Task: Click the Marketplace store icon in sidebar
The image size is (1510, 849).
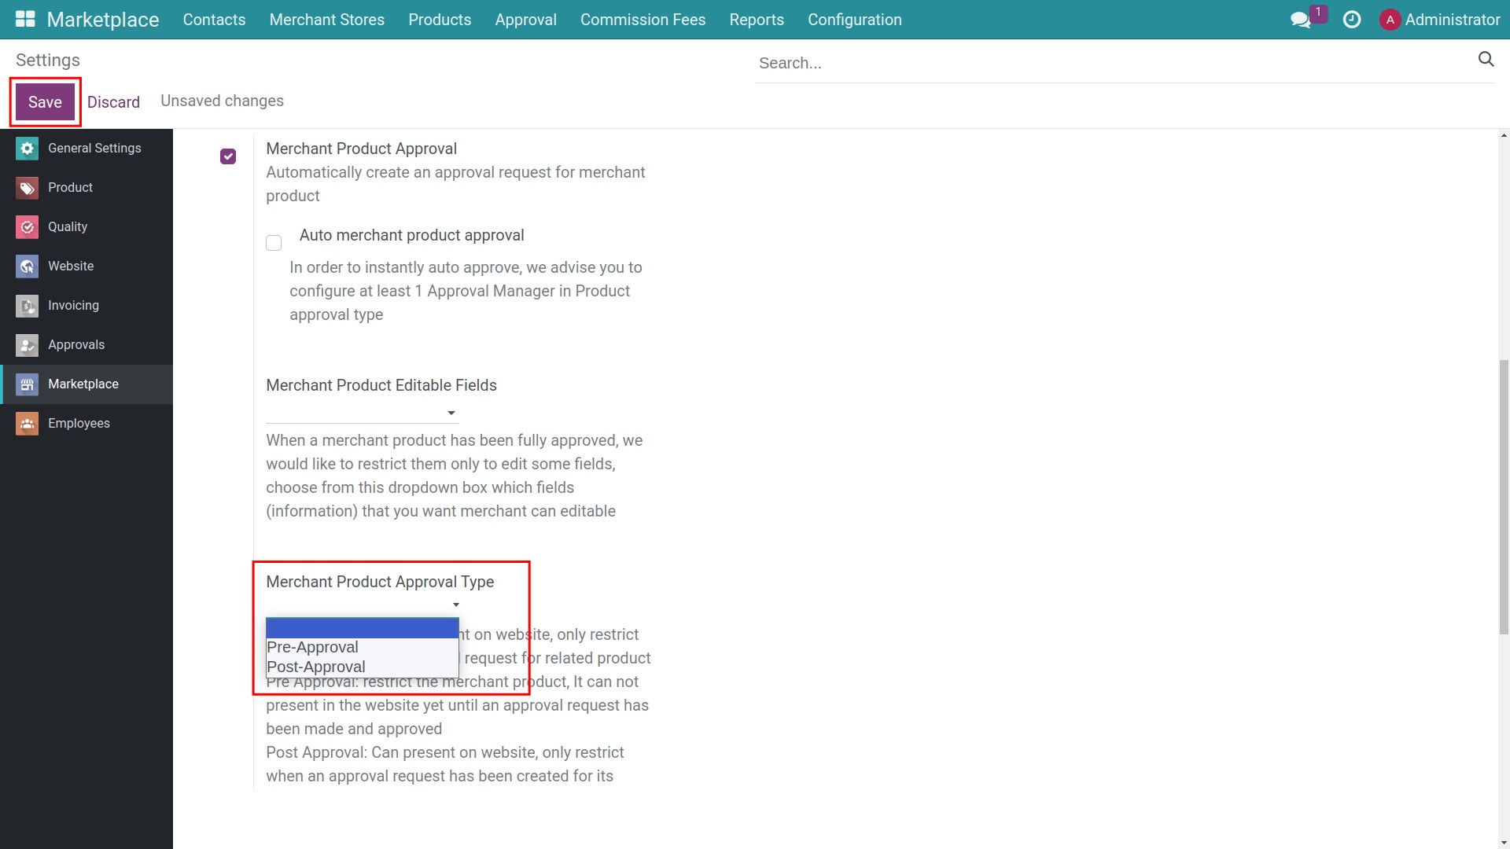Action: pos(27,384)
